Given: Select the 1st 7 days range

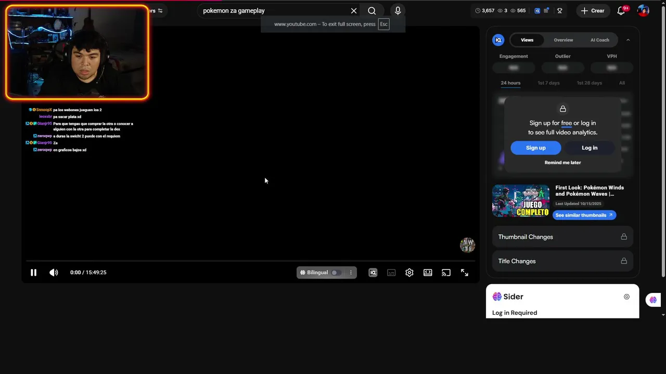Looking at the screenshot, I should (548, 83).
